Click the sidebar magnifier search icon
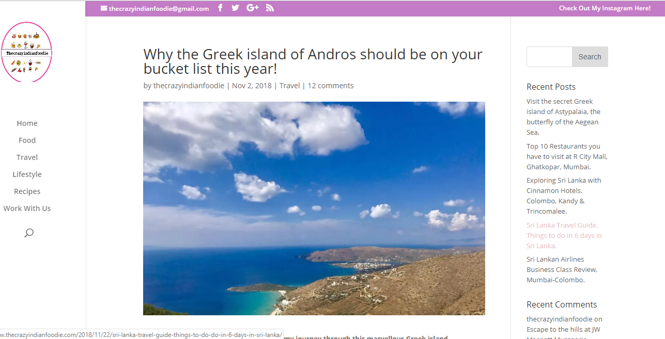Image resolution: width=665 pixels, height=339 pixels. 29,233
